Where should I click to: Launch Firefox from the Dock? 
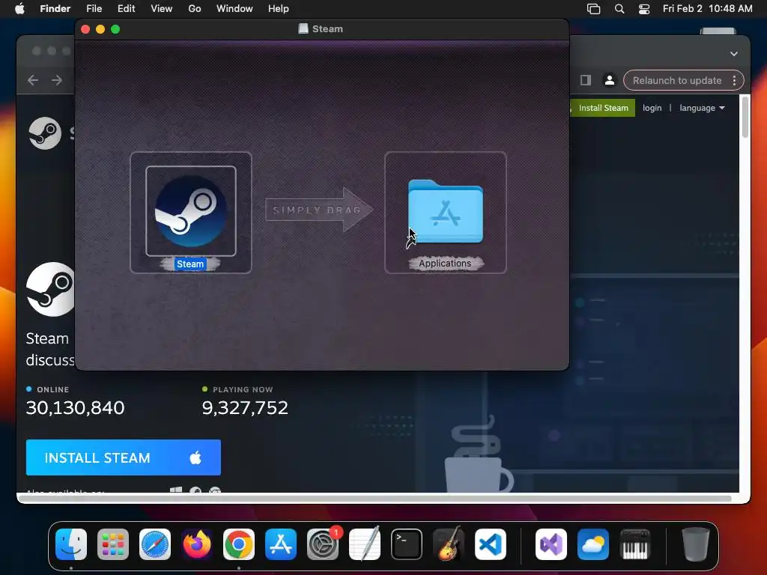pos(197,544)
